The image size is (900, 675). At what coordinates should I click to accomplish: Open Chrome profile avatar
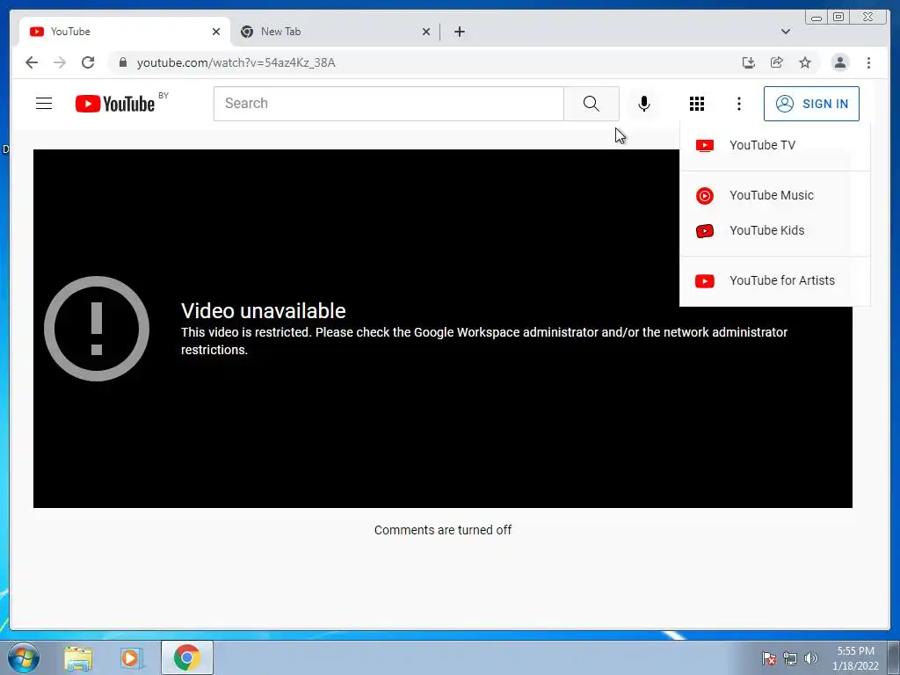pyautogui.click(x=839, y=62)
